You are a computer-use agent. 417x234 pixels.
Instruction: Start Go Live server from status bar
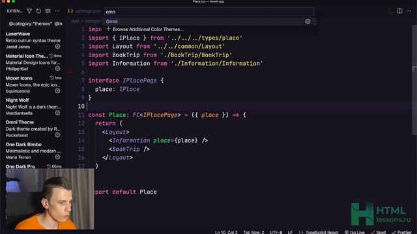pyautogui.click(x=354, y=232)
